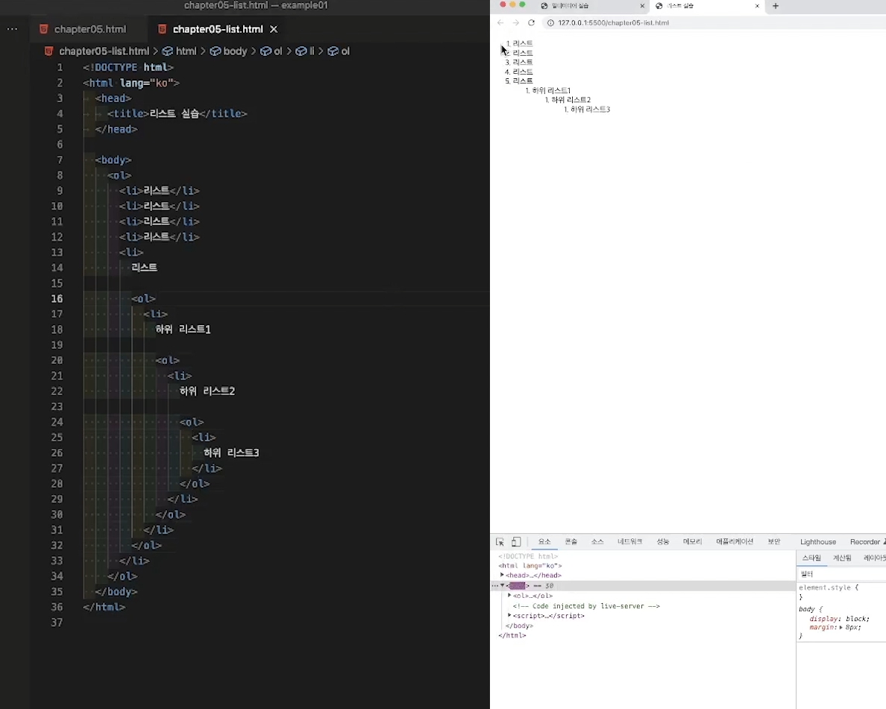
Task: Click the rendered 하위 리스트3 item in browser
Action: (590, 110)
